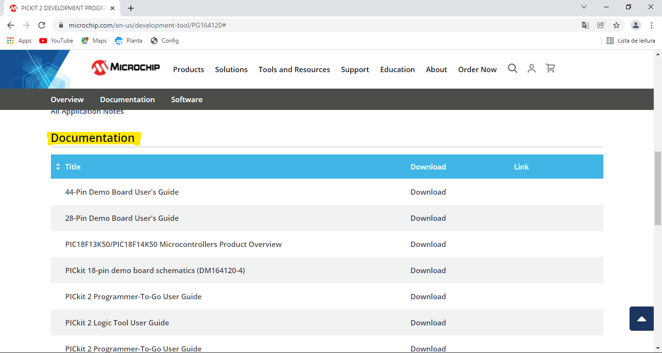
Task: Sort the table by the Title column arrows
Action: tap(58, 167)
